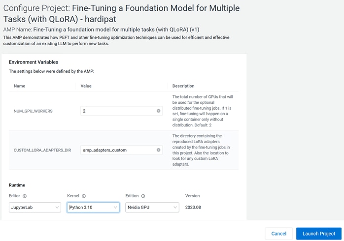Clear the CUSTOM_LORA_ADAPTERS_DIR value field
344x241 pixels.
coord(158,150)
